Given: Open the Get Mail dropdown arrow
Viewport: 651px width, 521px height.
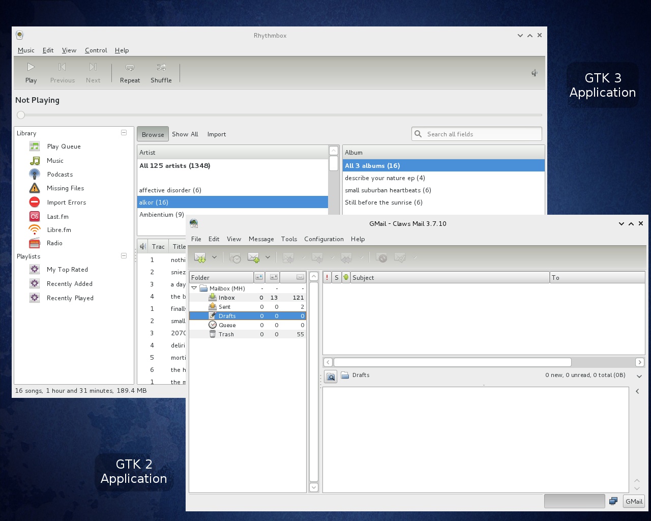Looking at the screenshot, I should click(x=214, y=257).
